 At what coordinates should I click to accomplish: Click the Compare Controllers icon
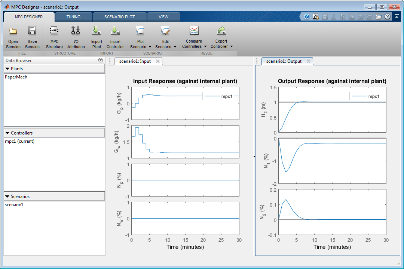pos(194,30)
